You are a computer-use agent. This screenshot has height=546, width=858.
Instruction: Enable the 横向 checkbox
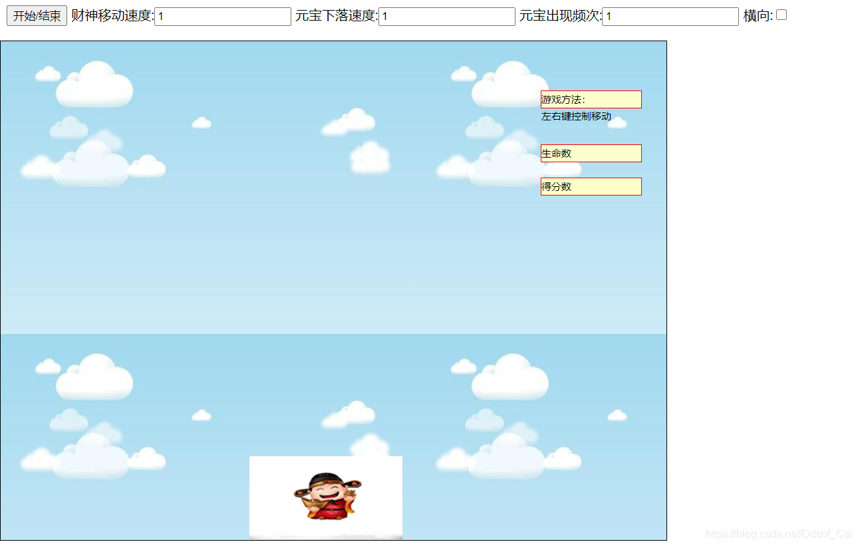pyautogui.click(x=782, y=15)
